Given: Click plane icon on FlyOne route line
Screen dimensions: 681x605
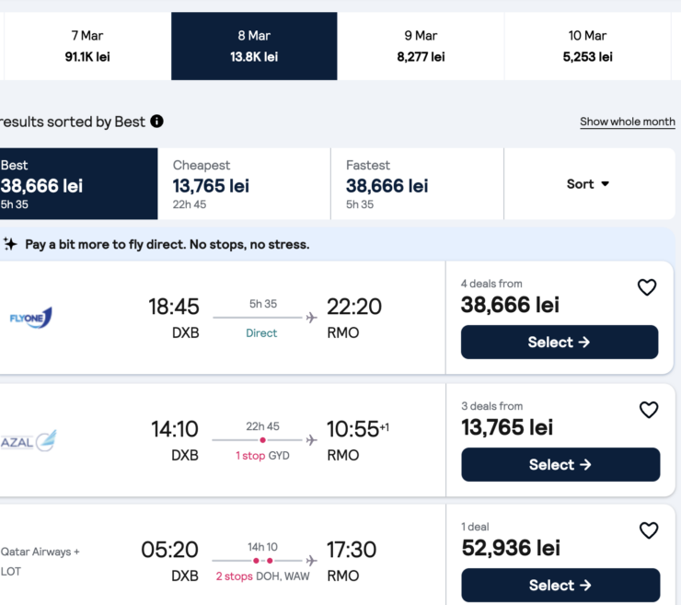Looking at the screenshot, I should (x=311, y=318).
